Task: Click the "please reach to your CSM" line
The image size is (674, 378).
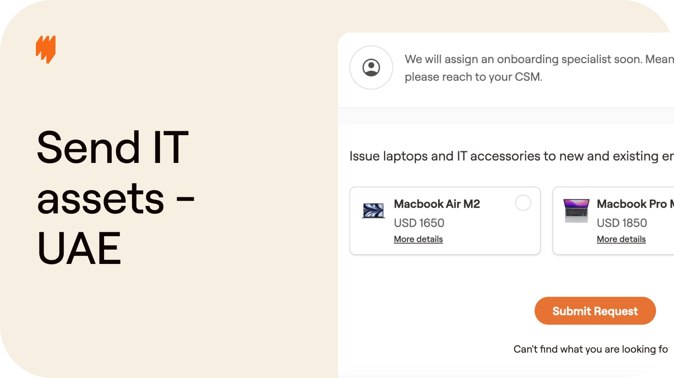Action: pyautogui.click(x=473, y=77)
